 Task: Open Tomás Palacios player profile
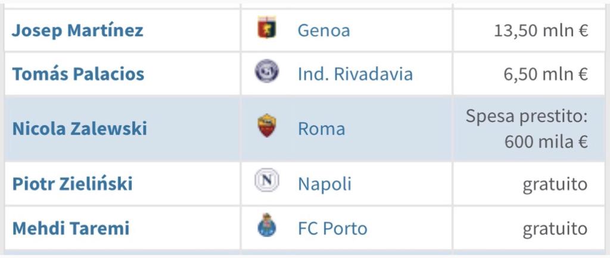click(78, 74)
